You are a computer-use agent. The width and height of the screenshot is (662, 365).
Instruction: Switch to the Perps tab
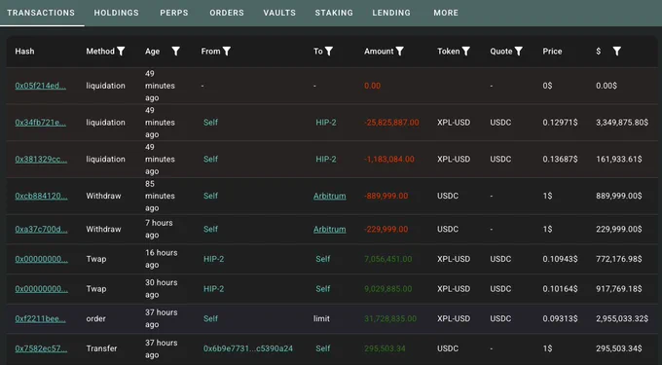174,13
